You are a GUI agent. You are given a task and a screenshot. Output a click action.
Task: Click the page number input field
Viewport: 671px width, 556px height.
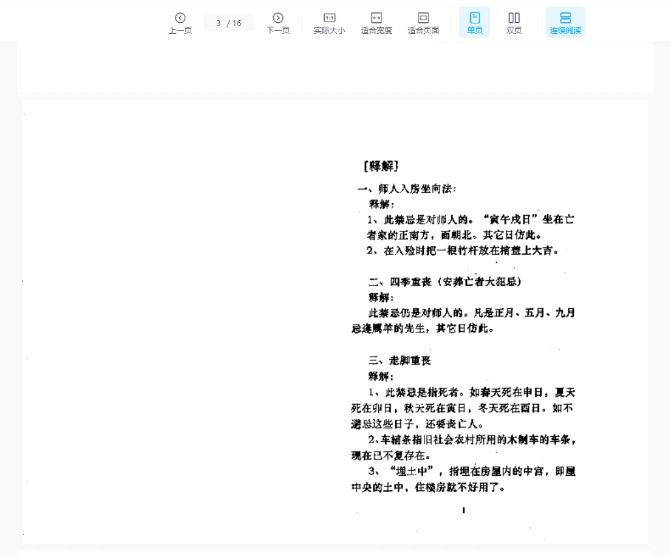pos(229,23)
